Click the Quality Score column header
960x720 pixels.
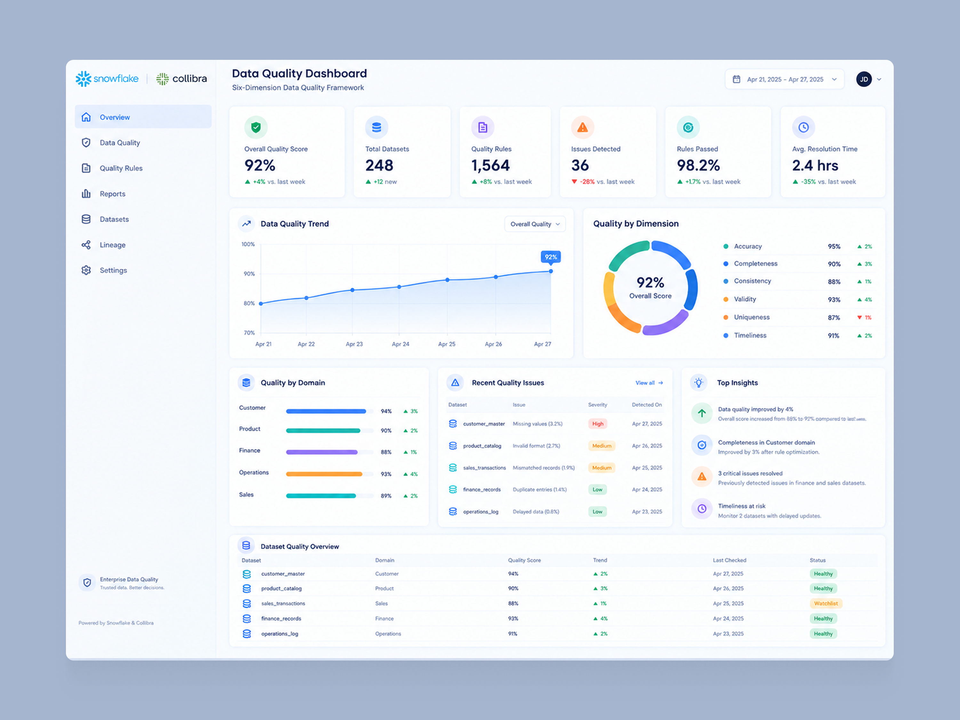pos(524,560)
